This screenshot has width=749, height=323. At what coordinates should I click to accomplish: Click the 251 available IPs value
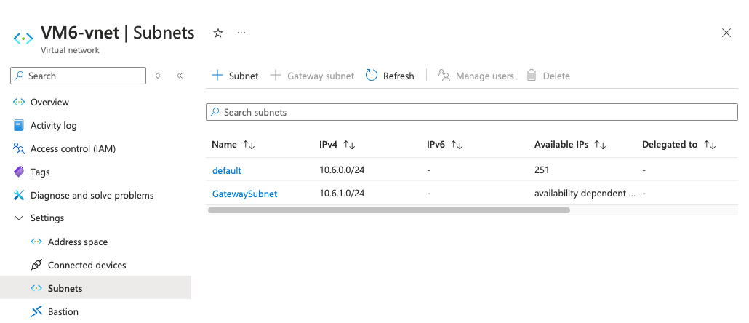coord(542,170)
